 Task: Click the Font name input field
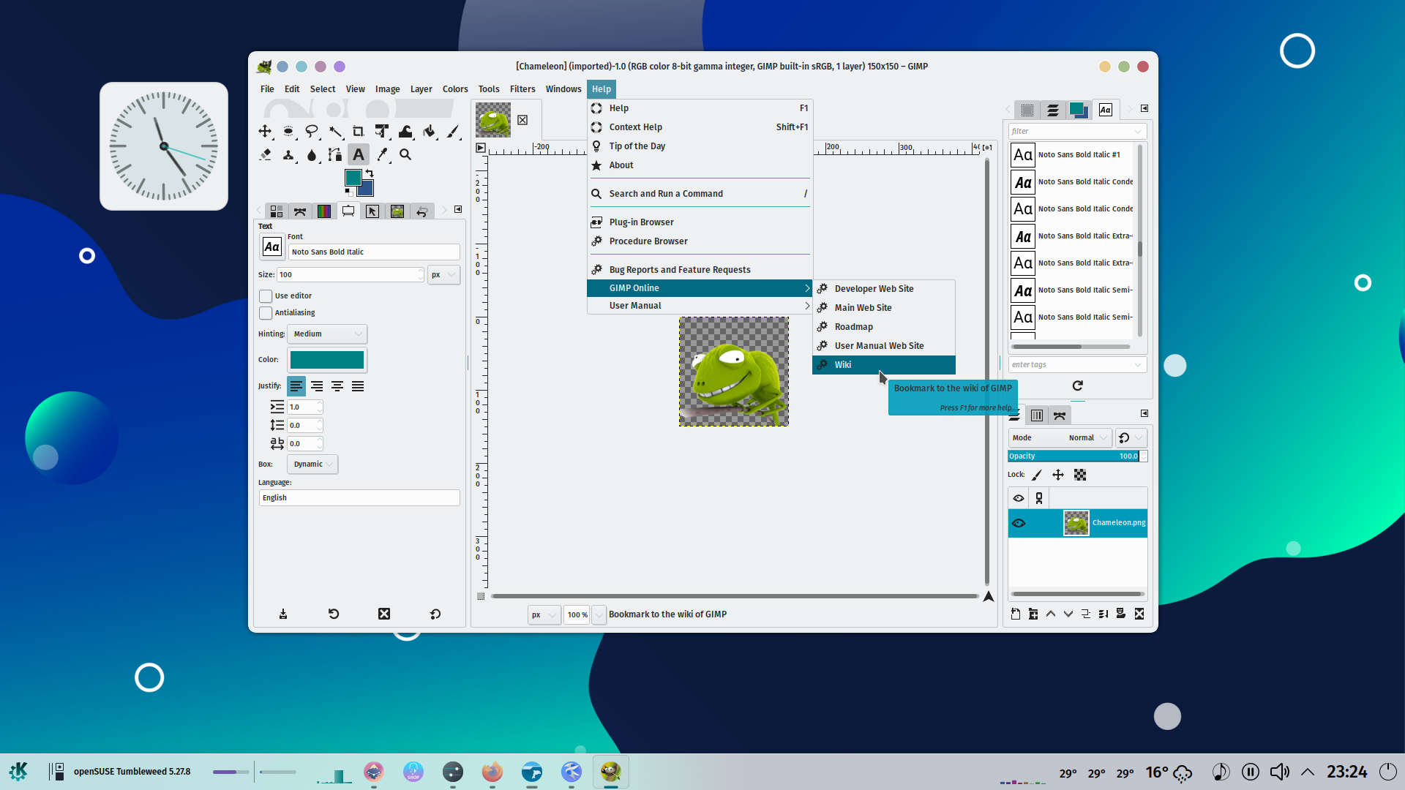tap(374, 252)
